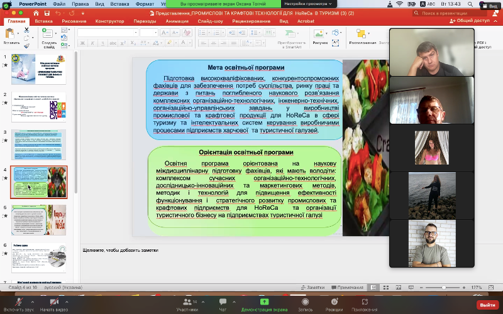Switch to the Animation ribbon tab
The width and height of the screenshot is (503, 314).
(x=177, y=21)
